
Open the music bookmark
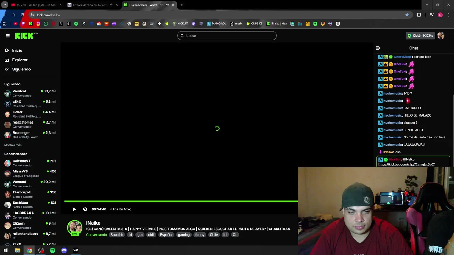236,24
